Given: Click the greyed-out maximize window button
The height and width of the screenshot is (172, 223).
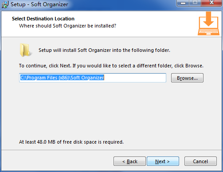Looking at the screenshot, I should pyautogui.click(x=195, y=3).
